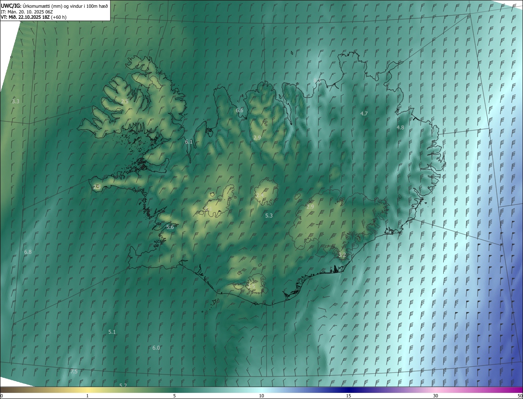This screenshot has width=523, height=399.
Task: Click the 5 tick label on the color scale
Action: pos(174,396)
